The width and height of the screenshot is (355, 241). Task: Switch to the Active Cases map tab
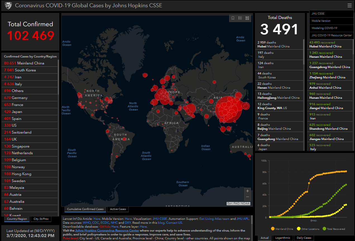pyautogui.click(x=118, y=209)
